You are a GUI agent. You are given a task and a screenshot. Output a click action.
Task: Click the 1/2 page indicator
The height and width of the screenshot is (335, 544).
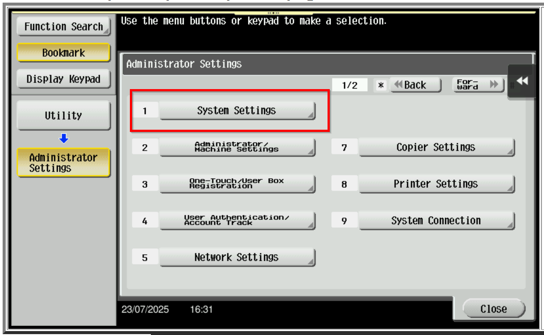coord(349,85)
